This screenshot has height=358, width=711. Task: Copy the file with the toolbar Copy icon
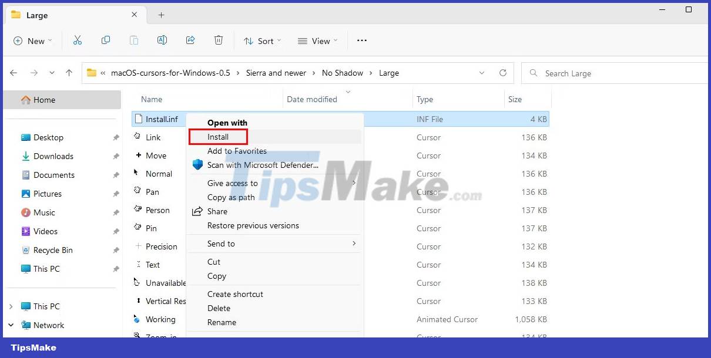coord(106,40)
